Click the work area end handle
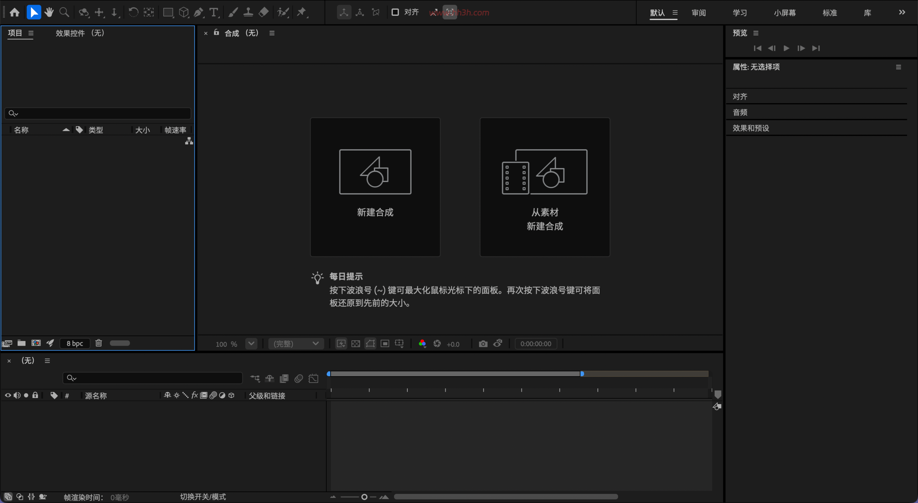The height and width of the screenshot is (503, 918). click(582, 374)
